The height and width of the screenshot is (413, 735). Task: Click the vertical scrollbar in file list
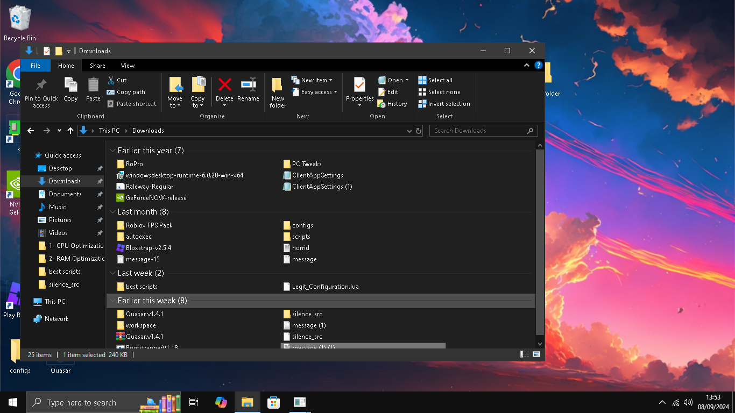540,242
